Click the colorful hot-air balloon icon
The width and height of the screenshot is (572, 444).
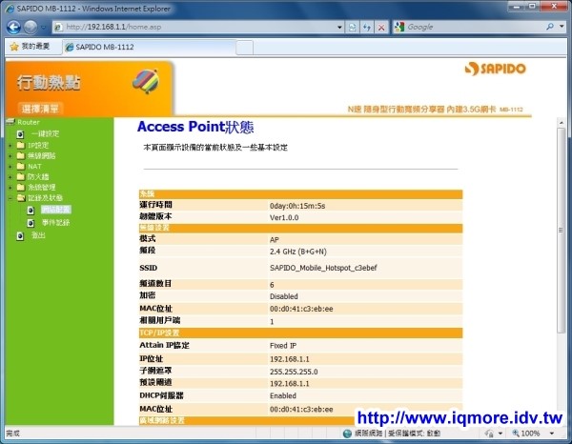pyautogui.click(x=146, y=81)
